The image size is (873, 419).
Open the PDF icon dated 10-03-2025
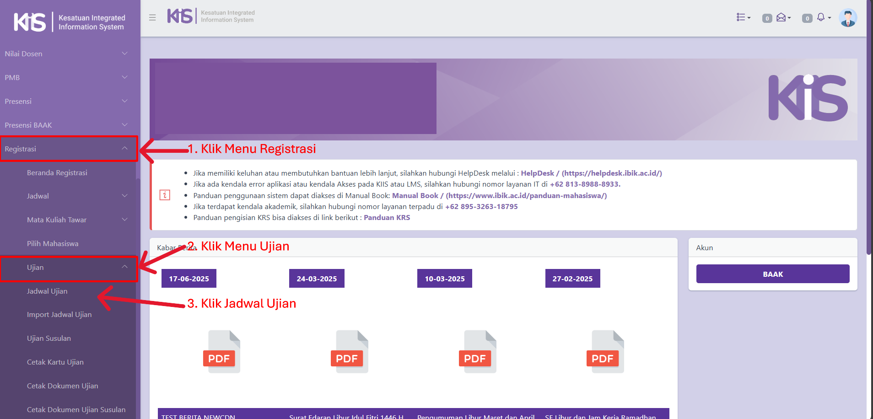[478, 351]
